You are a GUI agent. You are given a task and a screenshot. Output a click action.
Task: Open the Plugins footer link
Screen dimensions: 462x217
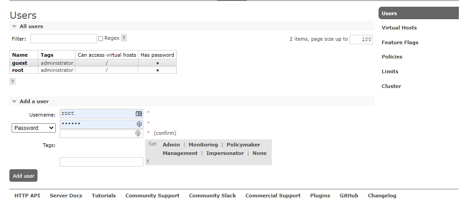pyautogui.click(x=320, y=196)
